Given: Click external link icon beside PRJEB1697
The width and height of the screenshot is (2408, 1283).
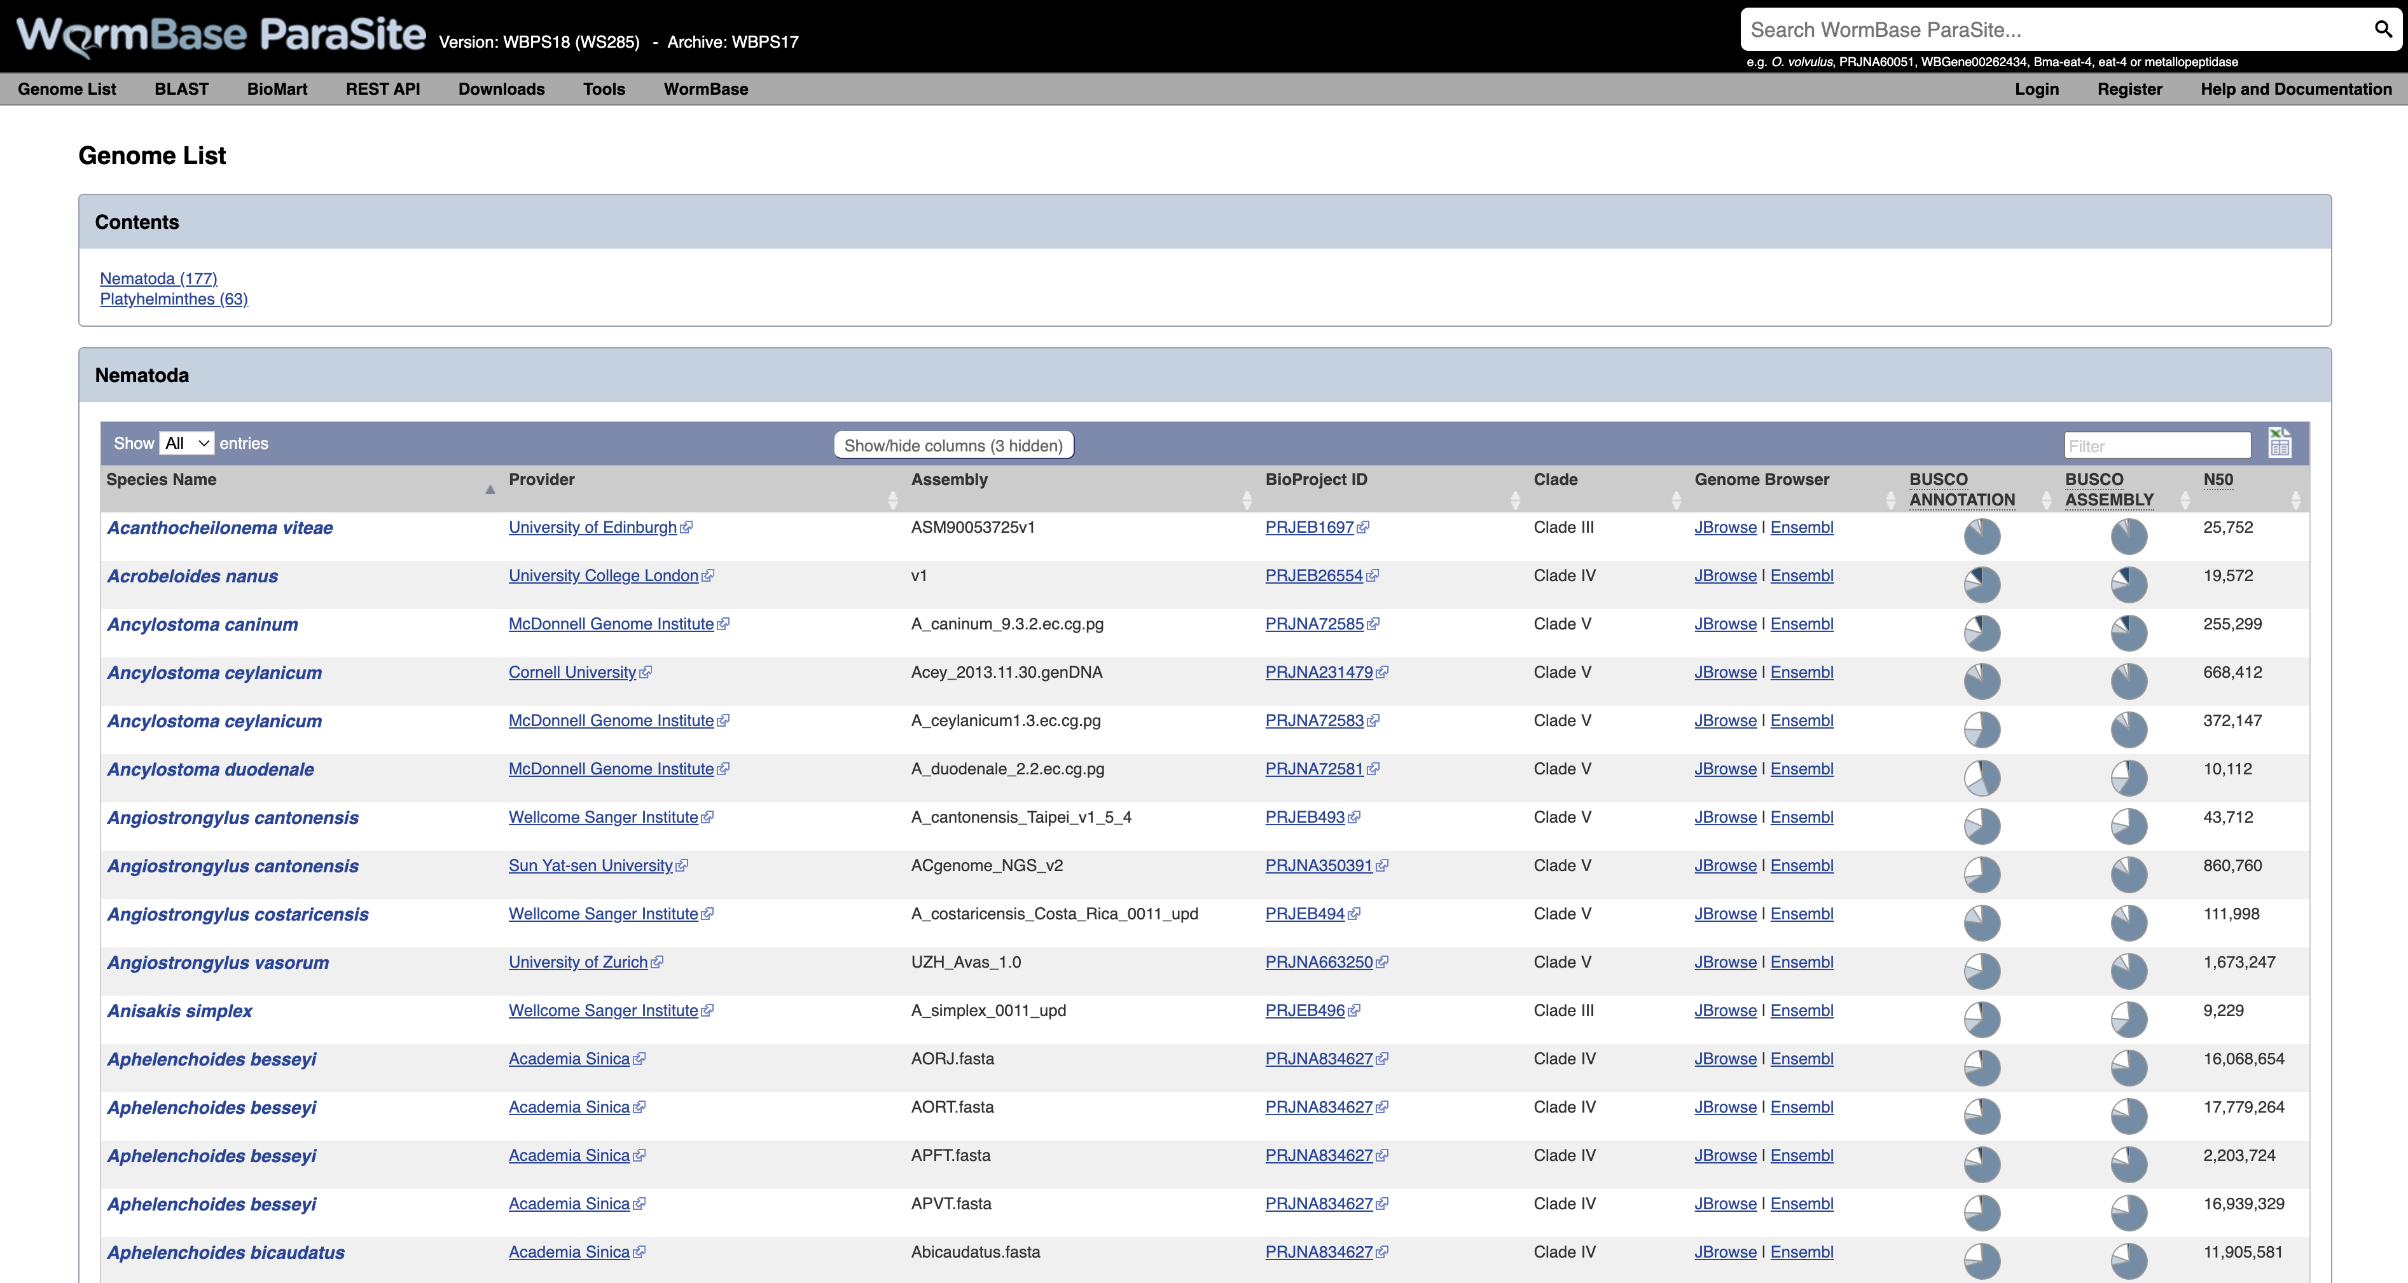Looking at the screenshot, I should (x=1363, y=528).
